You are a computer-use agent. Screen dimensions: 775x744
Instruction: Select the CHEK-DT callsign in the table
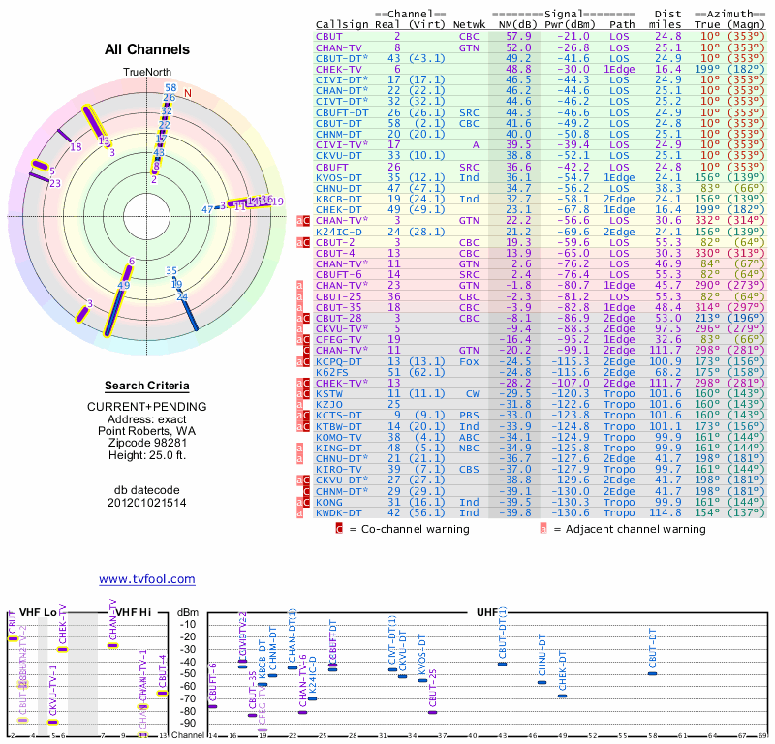(338, 210)
